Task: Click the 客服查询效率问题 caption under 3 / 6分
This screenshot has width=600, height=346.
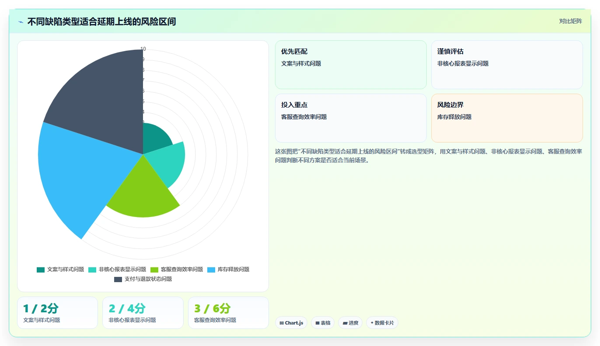Action: pos(215,320)
